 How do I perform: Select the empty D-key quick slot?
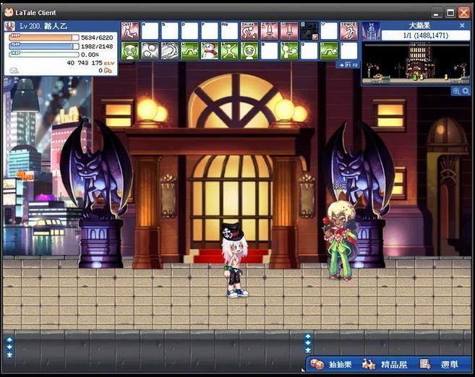[x=189, y=31]
